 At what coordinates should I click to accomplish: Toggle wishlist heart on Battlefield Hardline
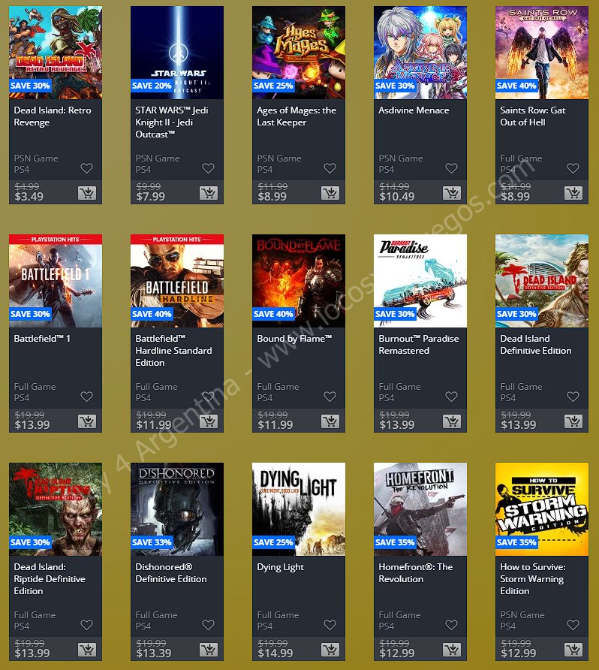[208, 397]
